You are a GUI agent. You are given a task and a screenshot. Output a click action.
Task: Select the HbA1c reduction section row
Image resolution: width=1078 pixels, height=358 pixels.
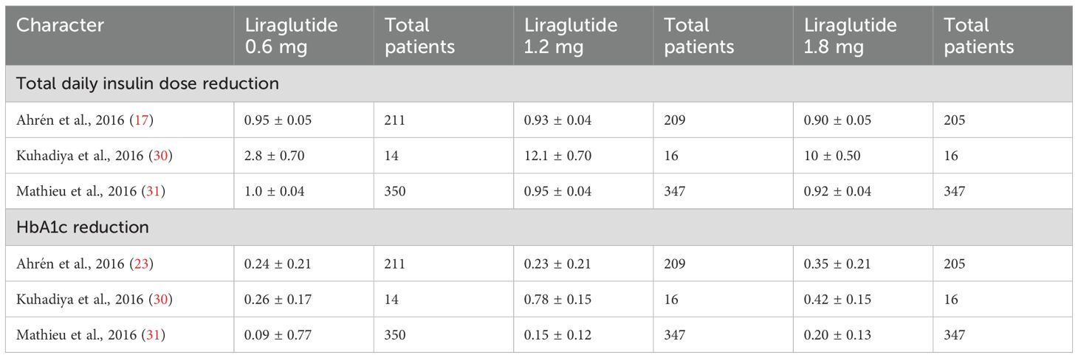point(83,227)
